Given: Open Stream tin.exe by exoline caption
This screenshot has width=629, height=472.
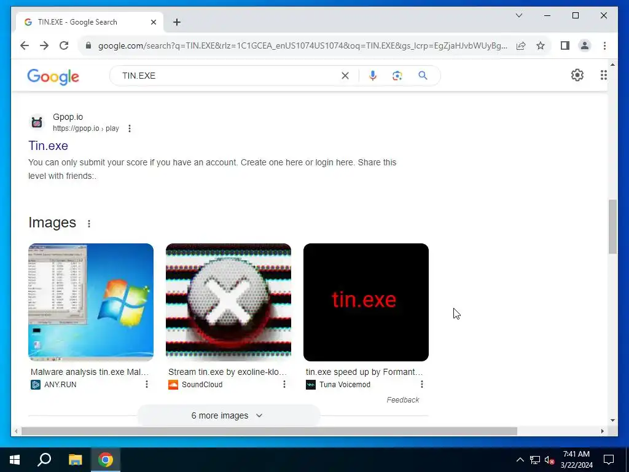Looking at the screenshot, I should click(227, 372).
